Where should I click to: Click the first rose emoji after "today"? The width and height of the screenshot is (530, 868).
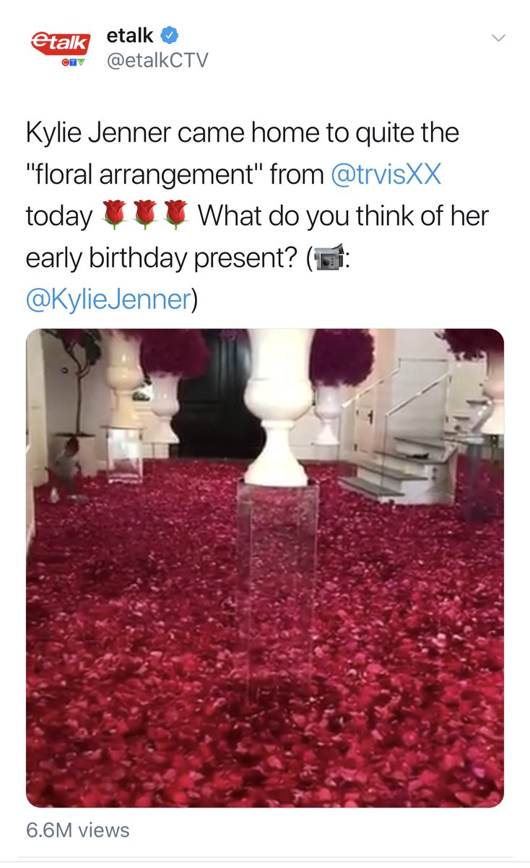click(x=114, y=216)
